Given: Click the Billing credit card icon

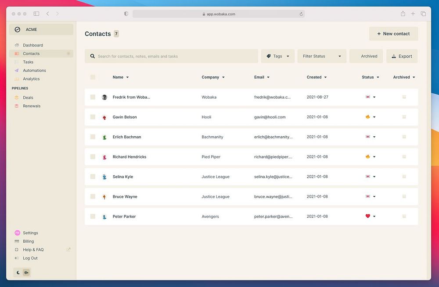Looking at the screenshot, I should coord(17,241).
